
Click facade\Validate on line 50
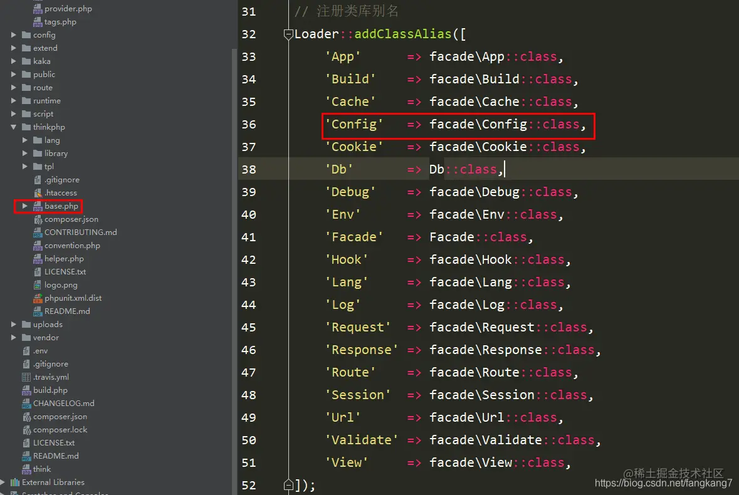(x=485, y=440)
